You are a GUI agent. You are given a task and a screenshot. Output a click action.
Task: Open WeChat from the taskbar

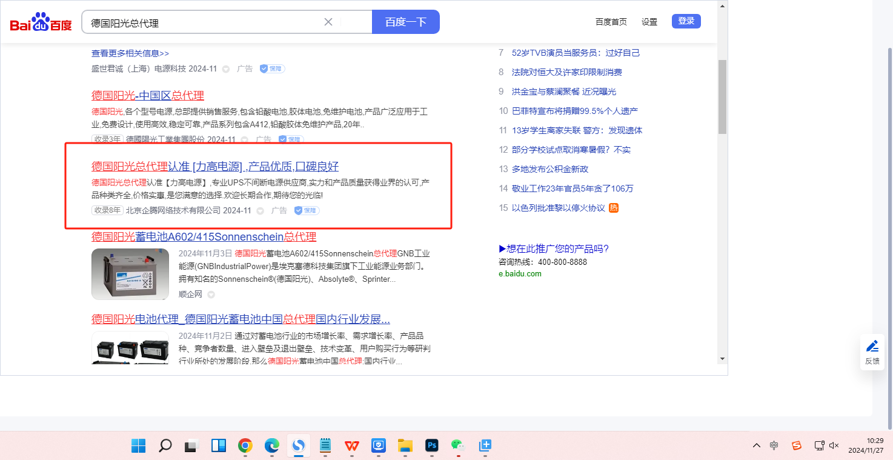pyautogui.click(x=457, y=445)
